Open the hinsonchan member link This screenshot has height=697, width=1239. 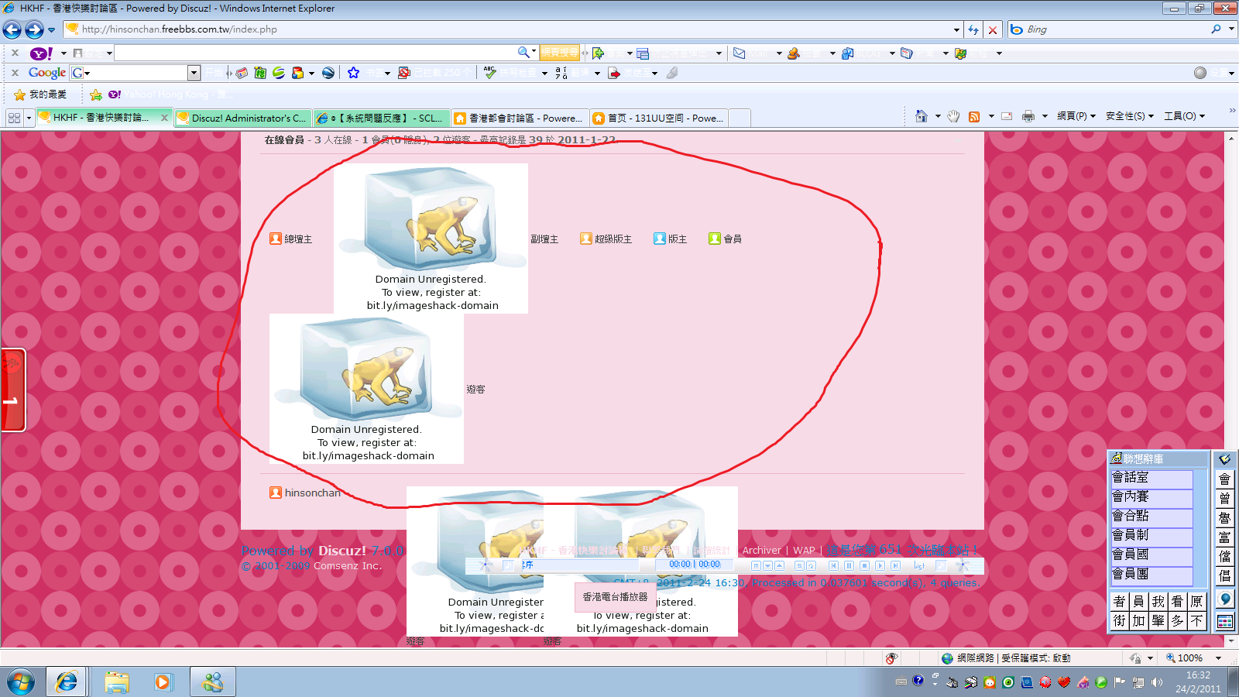(312, 493)
